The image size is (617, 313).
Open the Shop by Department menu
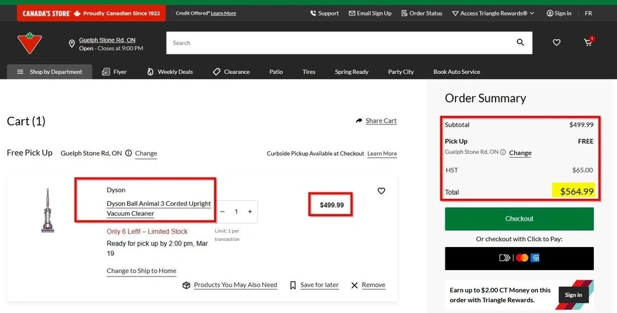(x=49, y=72)
